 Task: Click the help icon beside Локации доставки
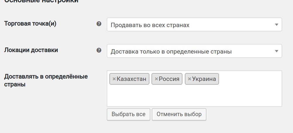tap(99, 50)
